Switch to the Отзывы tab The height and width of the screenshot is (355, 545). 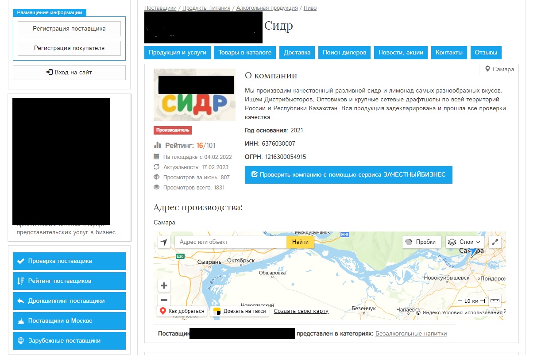coord(486,52)
